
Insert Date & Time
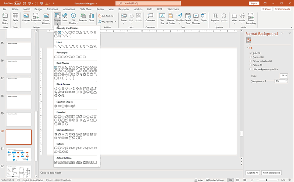[188, 19]
